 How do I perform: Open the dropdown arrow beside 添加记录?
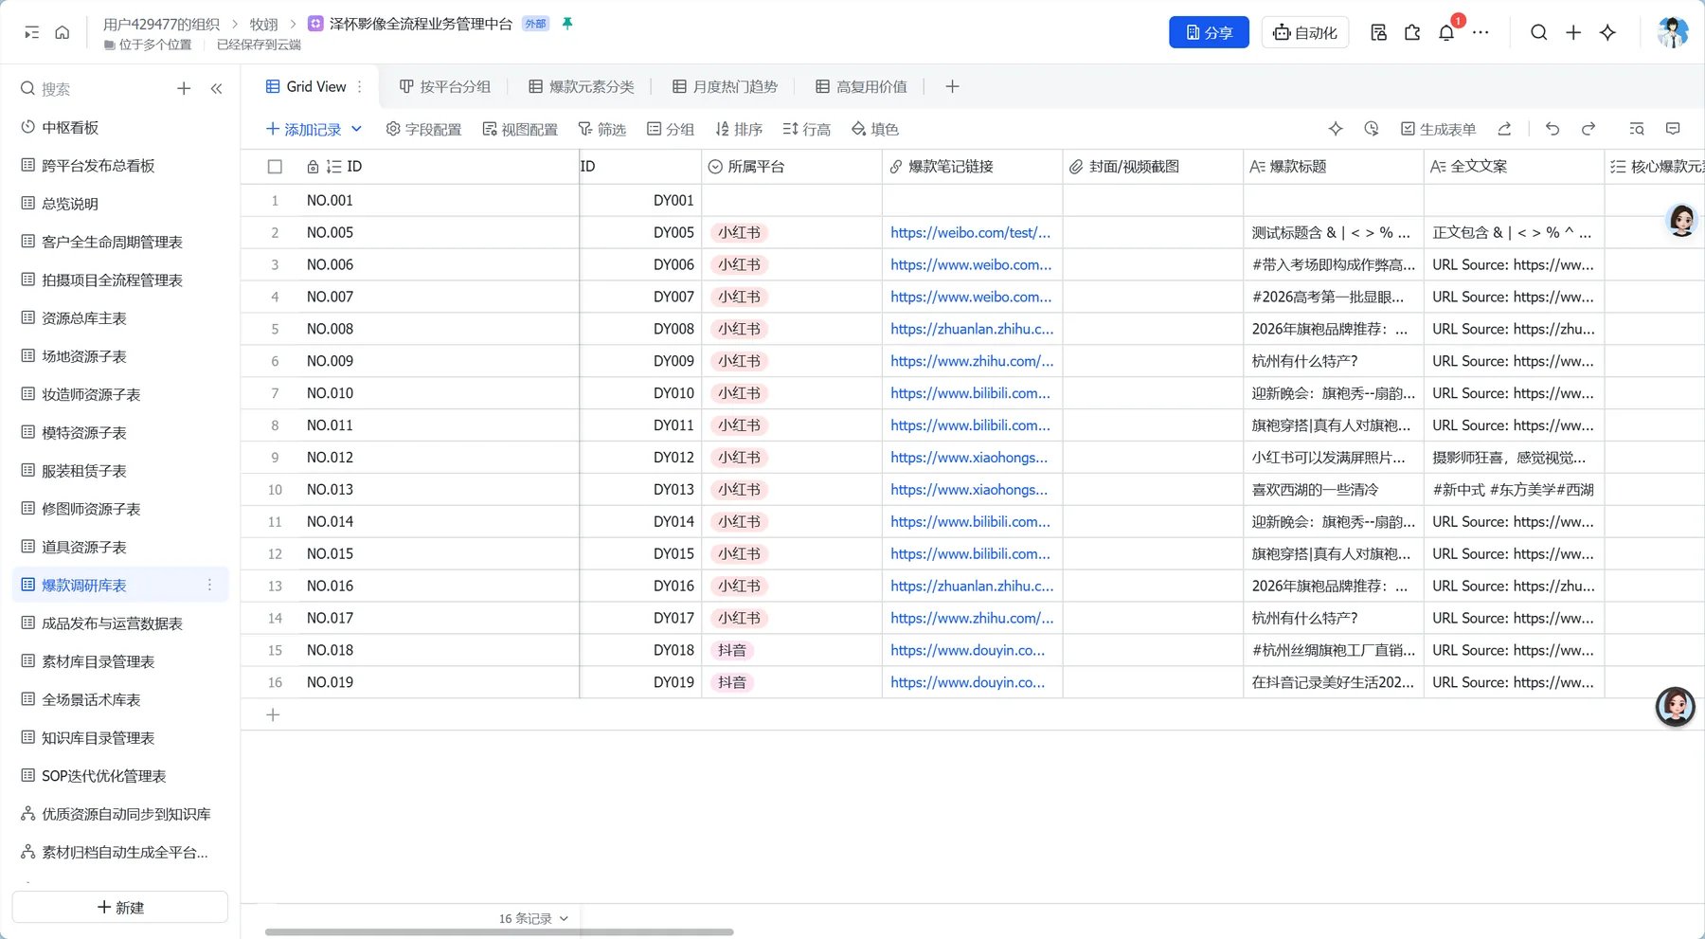pyautogui.click(x=356, y=129)
